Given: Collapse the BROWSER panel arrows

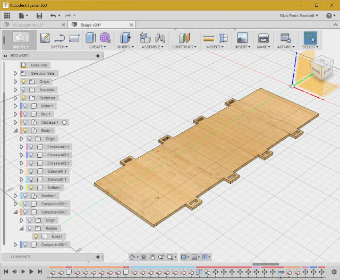Looking at the screenshot, I should [5, 56].
